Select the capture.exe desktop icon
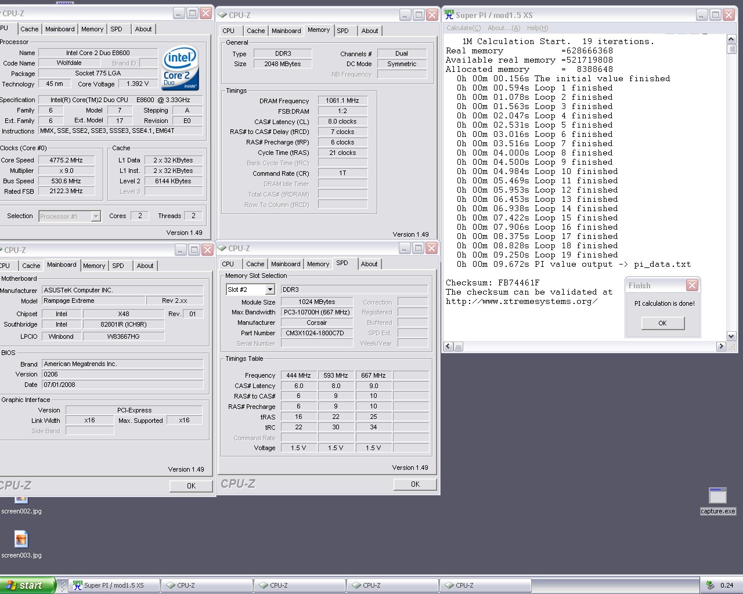The image size is (743, 594). click(x=718, y=496)
